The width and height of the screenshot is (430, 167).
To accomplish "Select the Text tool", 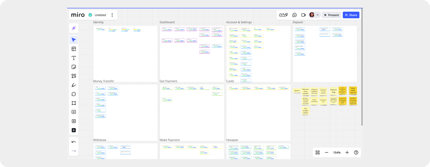I will coord(74,58).
